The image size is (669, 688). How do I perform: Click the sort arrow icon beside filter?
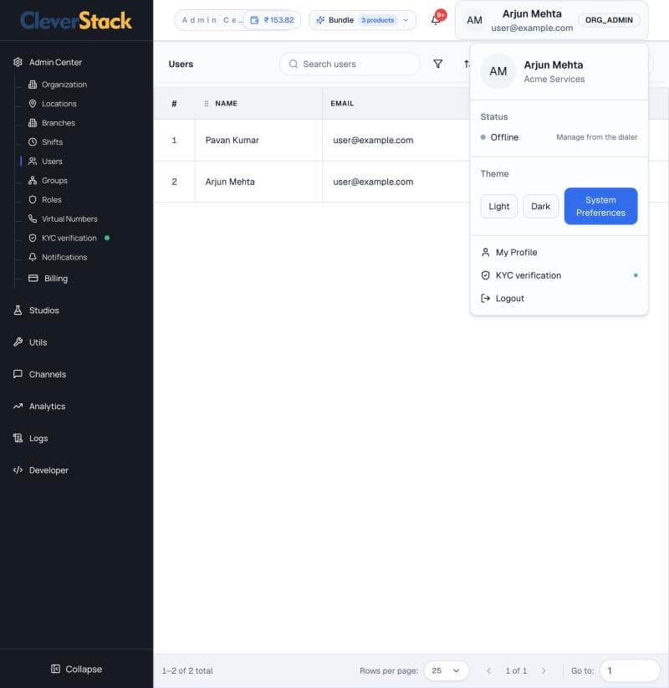467,64
